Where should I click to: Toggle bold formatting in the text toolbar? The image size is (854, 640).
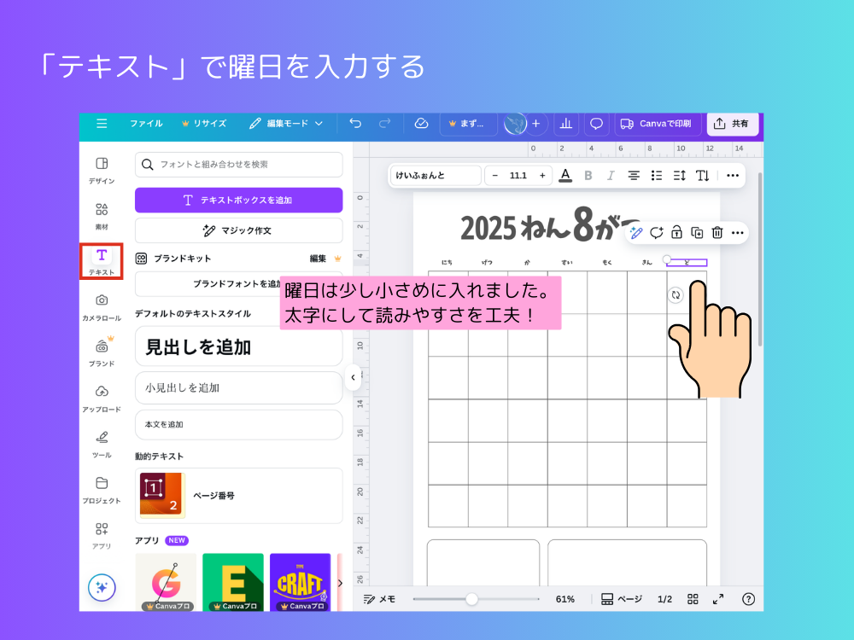click(x=588, y=175)
